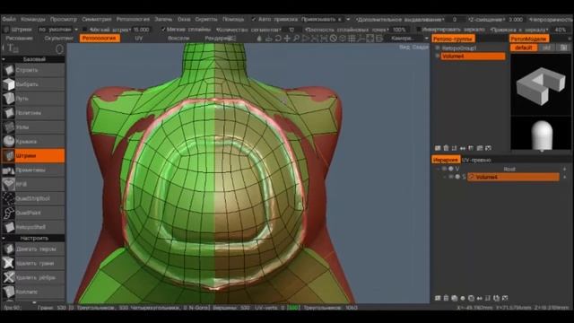Click trash icon at Иерархия panel bottom
The height and width of the screenshot is (323, 574).
pyautogui.click(x=446, y=298)
